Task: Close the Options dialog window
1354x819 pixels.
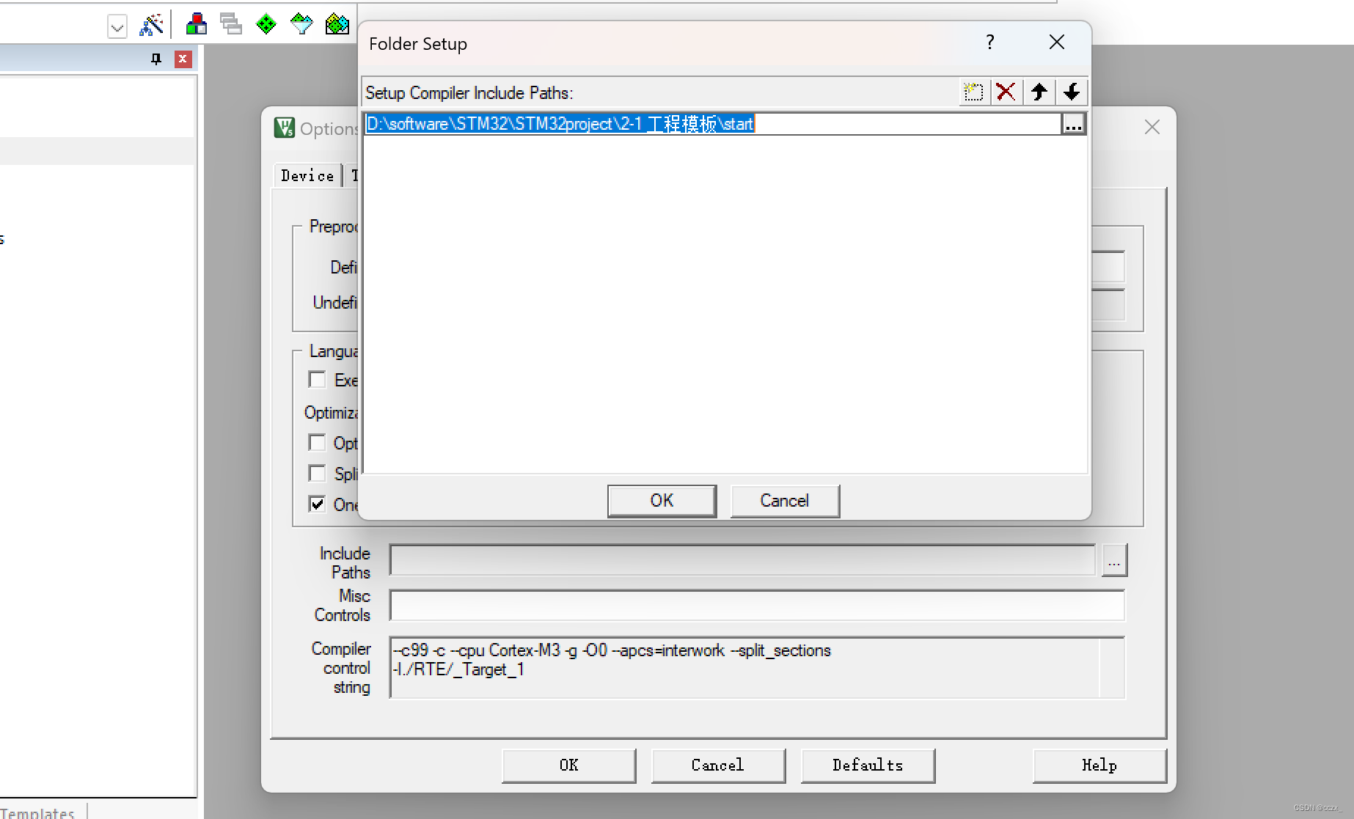Action: click(x=1152, y=128)
